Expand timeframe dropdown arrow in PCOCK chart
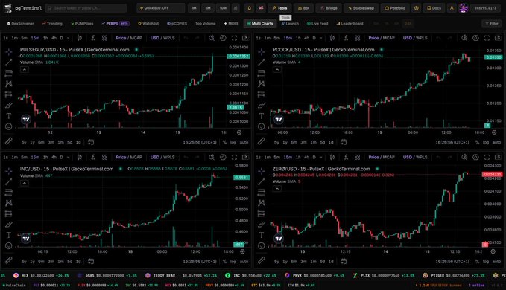Screen dimensions: 506x290 click(x=320, y=38)
